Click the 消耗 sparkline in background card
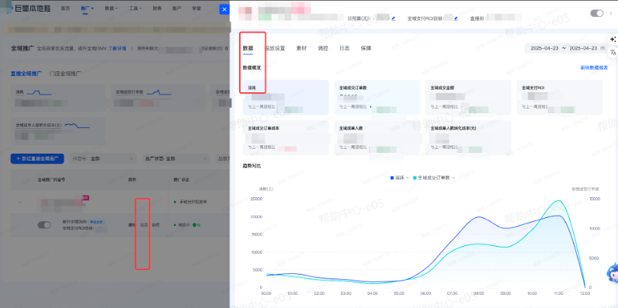 pyautogui.click(x=39, y=92)
